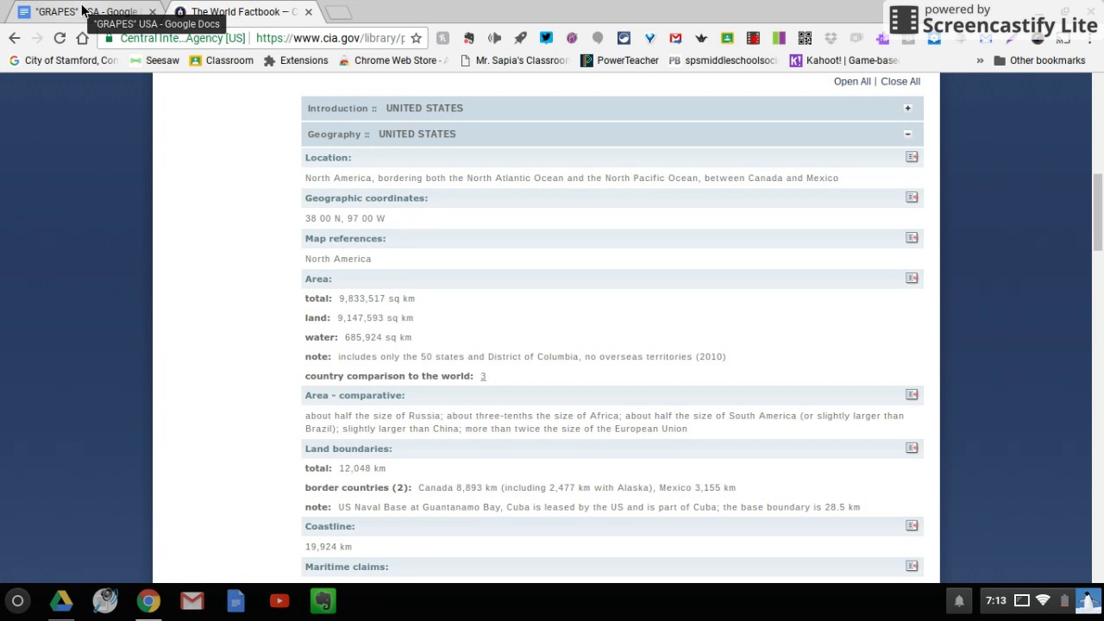Open the spsmiddleschoolsocial bookmark
Viewport: 1104px width, 621px height.
[x=723, y=60]
